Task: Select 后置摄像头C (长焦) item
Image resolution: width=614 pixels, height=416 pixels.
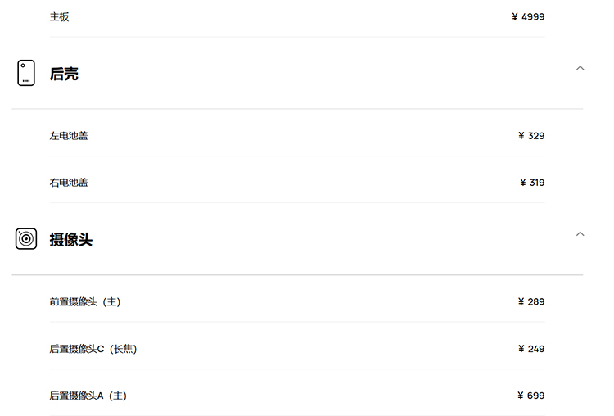Action: click(93, 349)
